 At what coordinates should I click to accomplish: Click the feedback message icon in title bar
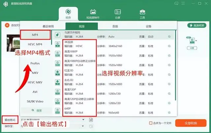(x=176, y=3)
